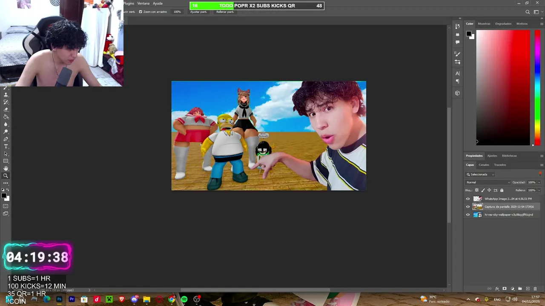Hide the Captura de pantalla layer
The width and height of the screenshot is (545, 306).
click(x=468, y=207)
